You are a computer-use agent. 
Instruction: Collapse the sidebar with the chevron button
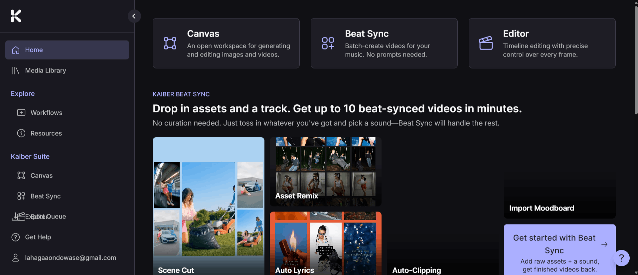tap(134, 16)
